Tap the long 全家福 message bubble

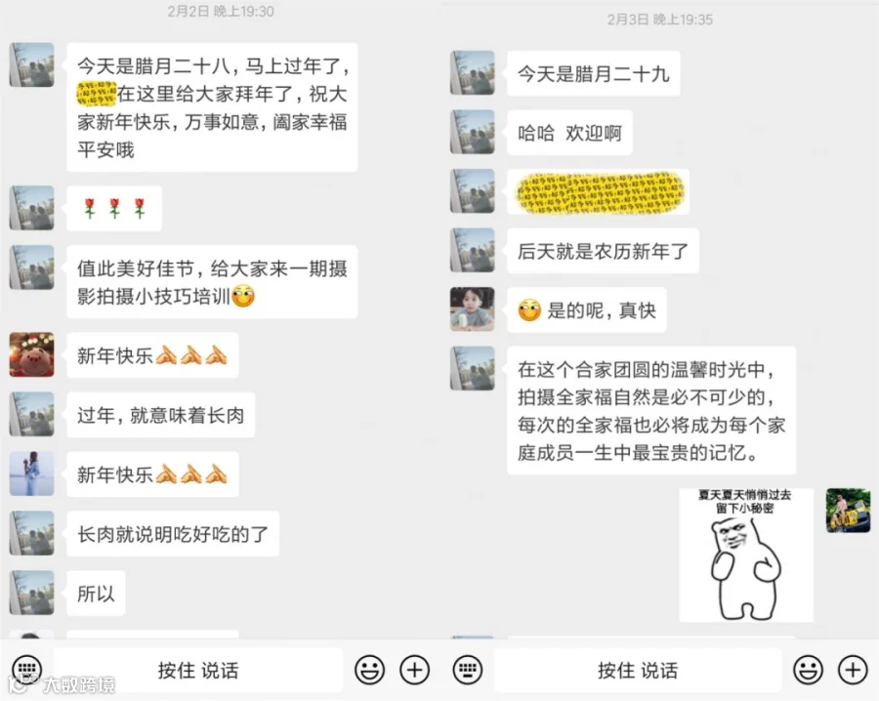click(651, 411)
